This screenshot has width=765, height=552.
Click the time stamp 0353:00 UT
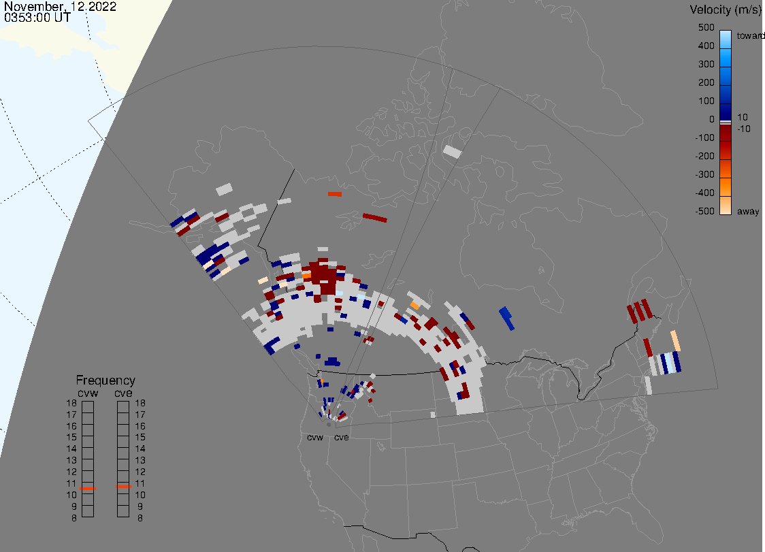pyautogui.click(x=37, y=18)
